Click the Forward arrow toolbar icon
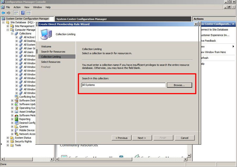 point(8,13)
